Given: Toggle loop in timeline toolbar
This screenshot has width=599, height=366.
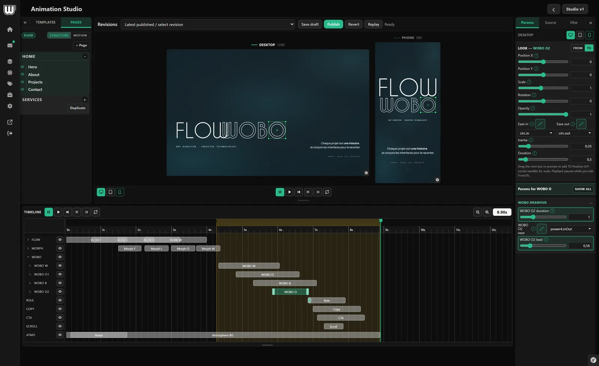Looking at the screenshot, I should point(95,212).
